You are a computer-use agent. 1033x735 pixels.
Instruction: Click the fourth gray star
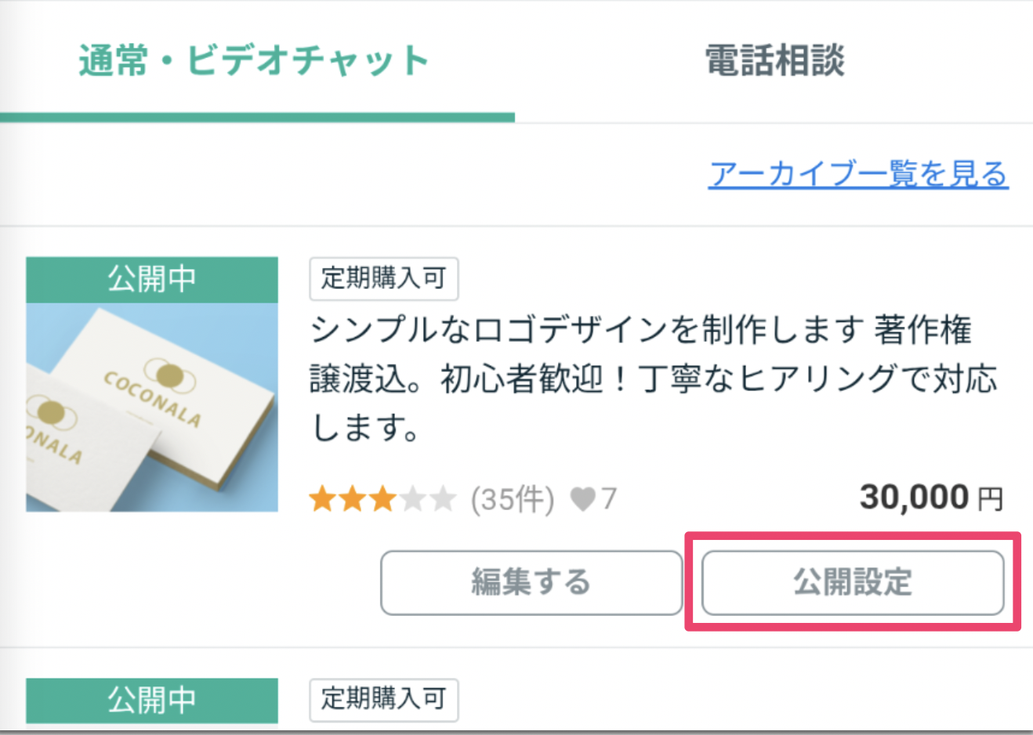pos(411,498)
